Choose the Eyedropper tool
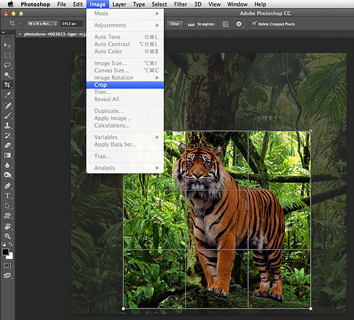 coord(7,95)
